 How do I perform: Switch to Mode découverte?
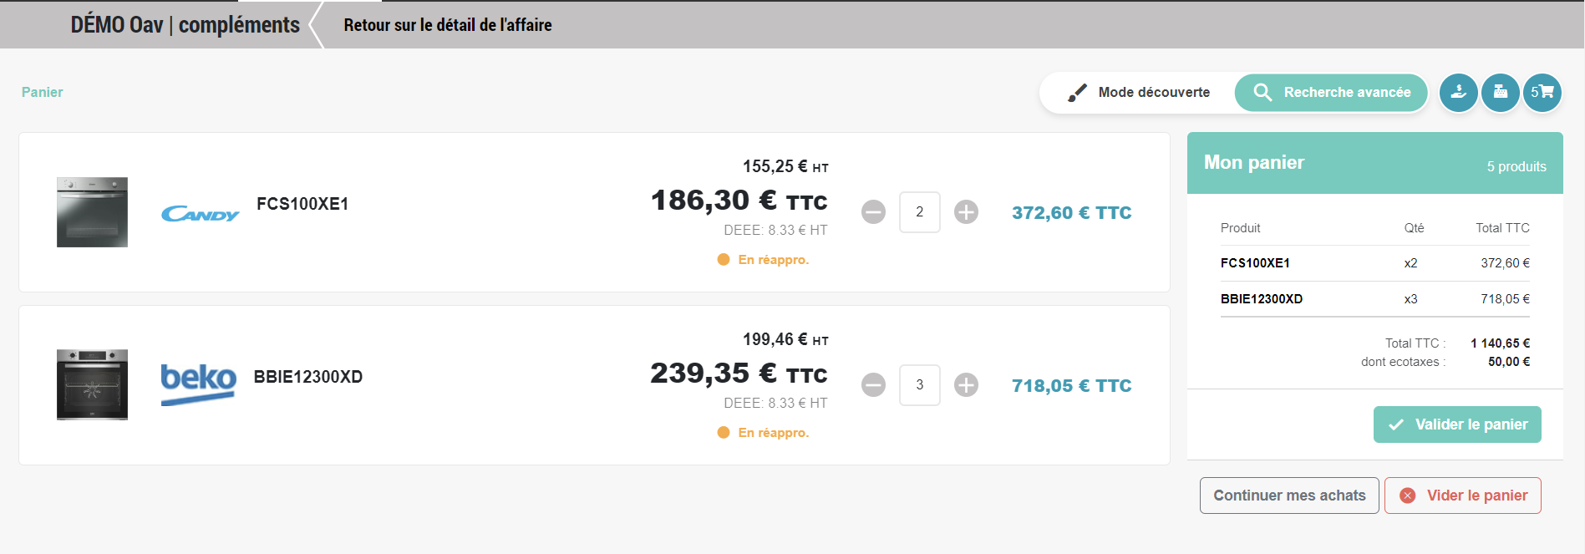pyautogui.click(x=1139, y=93)
